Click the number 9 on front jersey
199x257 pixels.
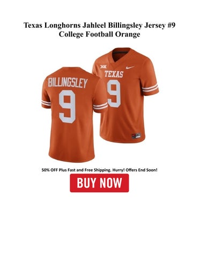pyautogui.click(x=114, y=94)
